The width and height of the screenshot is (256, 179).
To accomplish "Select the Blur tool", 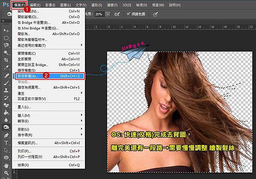I will click(x=6, y=120).
